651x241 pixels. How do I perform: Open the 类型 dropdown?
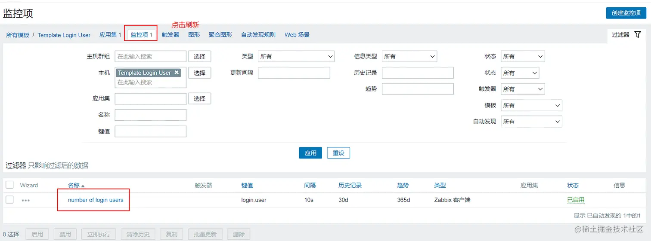(x=296, y=56)
